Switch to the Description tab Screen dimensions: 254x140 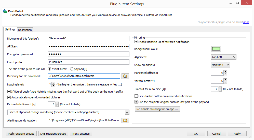pyautogui.click(x=25, y=30)
